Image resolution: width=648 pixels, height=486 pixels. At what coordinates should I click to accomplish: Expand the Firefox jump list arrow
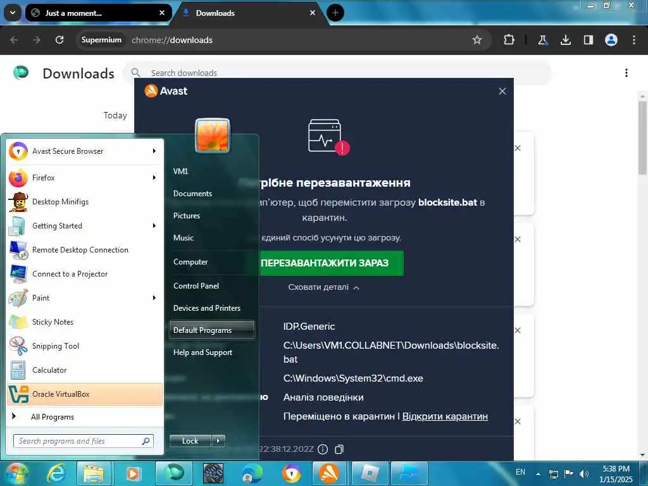154,178
